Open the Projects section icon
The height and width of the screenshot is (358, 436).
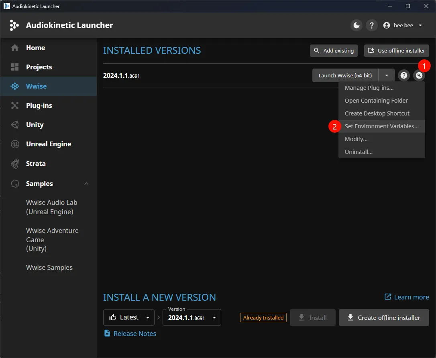pyautogui.click(x=15, y=67)
